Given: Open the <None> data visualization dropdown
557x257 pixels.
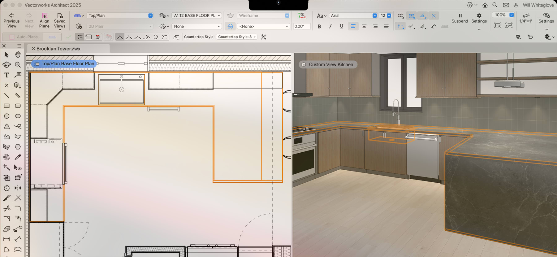Looking at the screenshot, I should pos(264,26).
